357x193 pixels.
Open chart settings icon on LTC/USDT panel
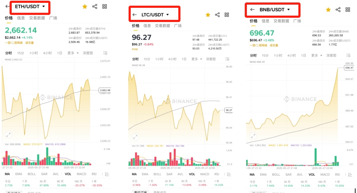(227, 59)
